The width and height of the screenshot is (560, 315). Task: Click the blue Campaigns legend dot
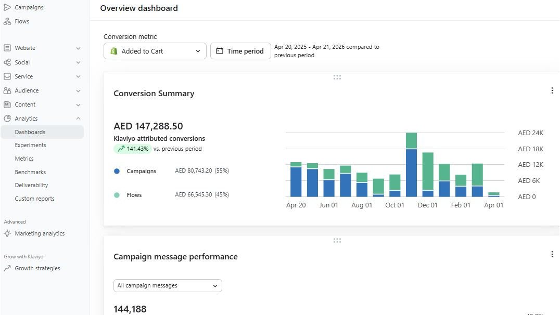coord(117,171)
